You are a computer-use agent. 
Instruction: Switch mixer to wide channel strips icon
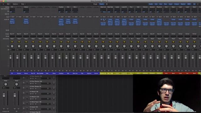click(x=198, y=4)
